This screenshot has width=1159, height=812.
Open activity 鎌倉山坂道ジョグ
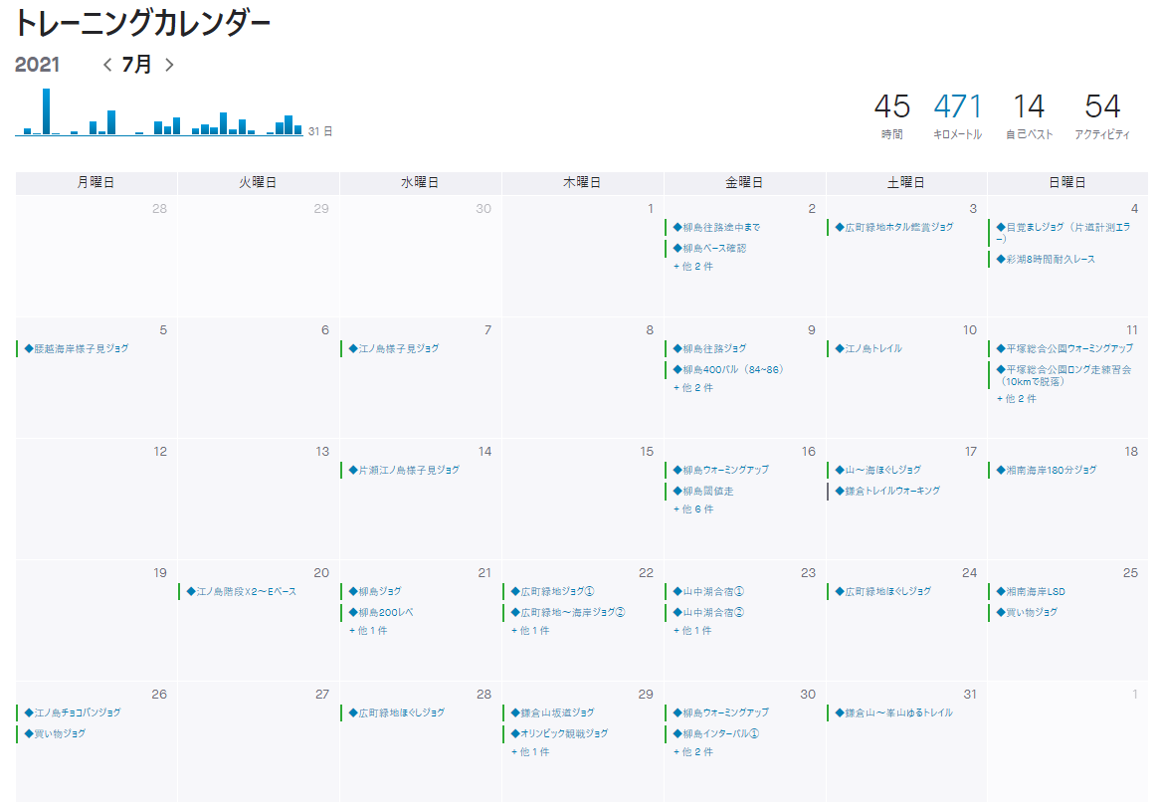coord(553,712)
